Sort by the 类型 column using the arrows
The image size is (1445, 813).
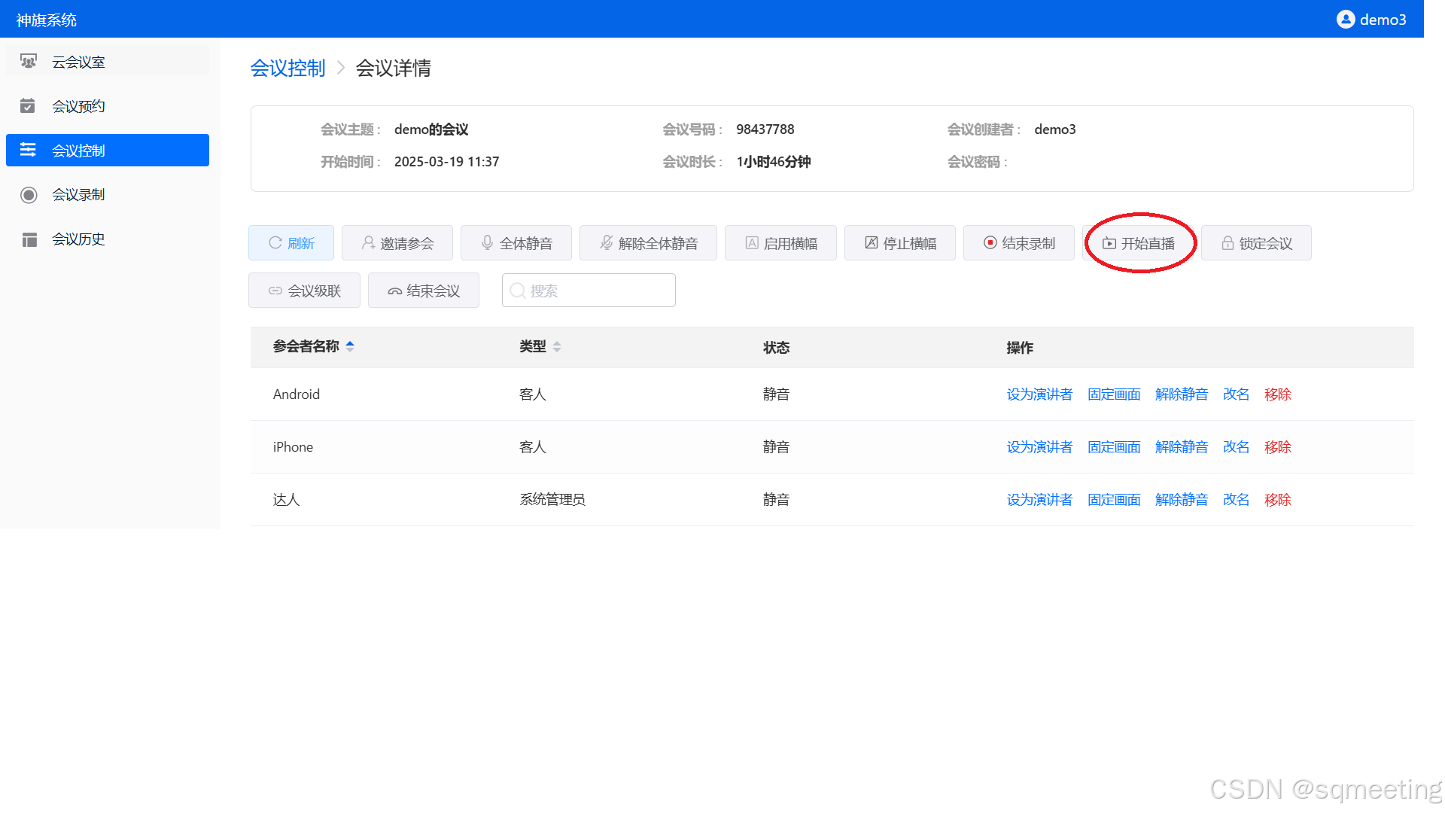[557, 347]
